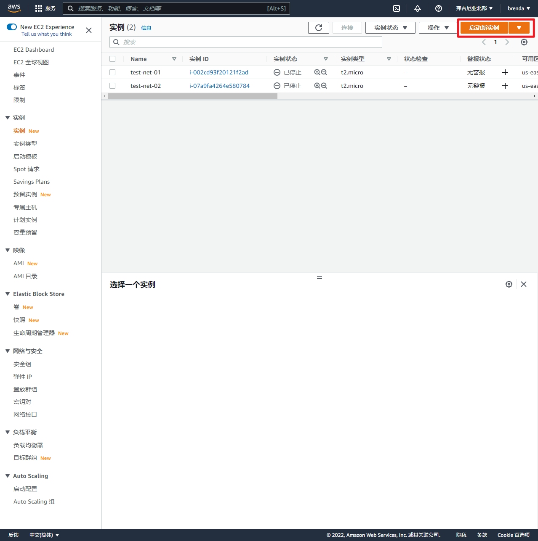The height and width of the screenshot is (541, 538).
Task: Toggle the New EC2 Experience switch
Action: click(x=12, y=27)
